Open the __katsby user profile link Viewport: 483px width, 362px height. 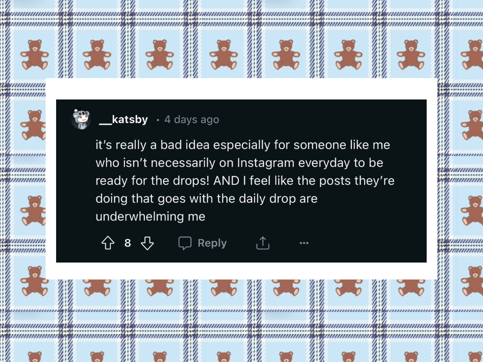point(124,120)
